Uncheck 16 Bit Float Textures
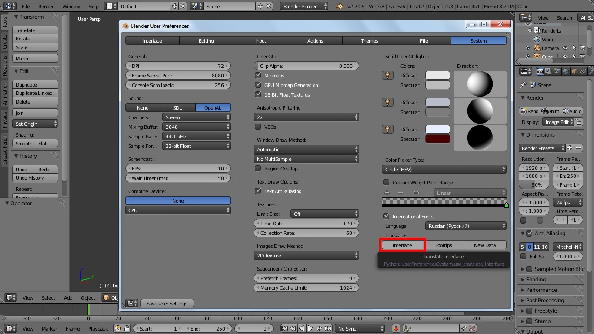This screenshot has width=594, height=334. tap(258, 94)
